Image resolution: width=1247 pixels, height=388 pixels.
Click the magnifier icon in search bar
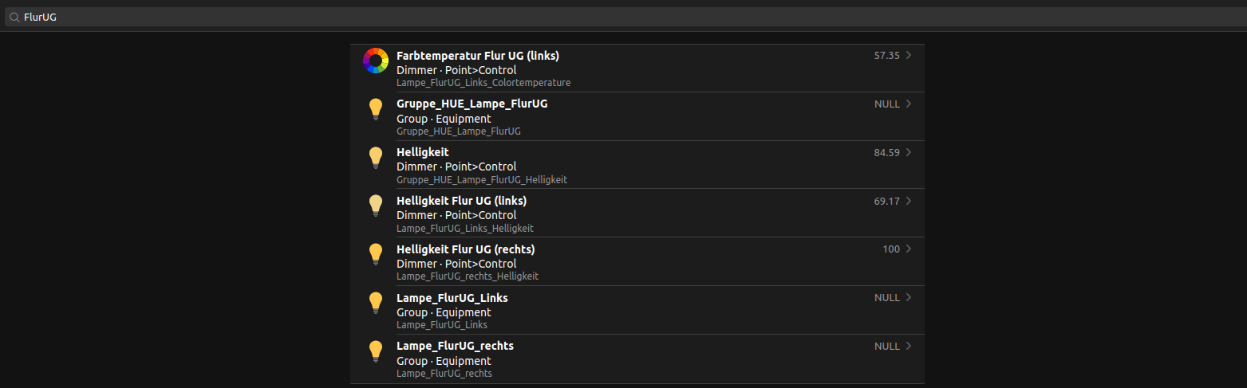[x=14, y=17]
